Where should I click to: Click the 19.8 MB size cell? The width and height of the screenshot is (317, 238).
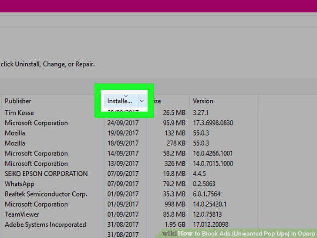coord(174,173)
